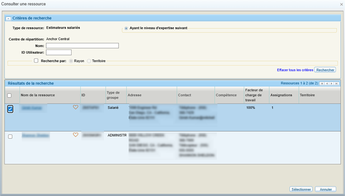Click the Rechercher button
This screenshot has height=196, width=345.
(x=325, y=70)
